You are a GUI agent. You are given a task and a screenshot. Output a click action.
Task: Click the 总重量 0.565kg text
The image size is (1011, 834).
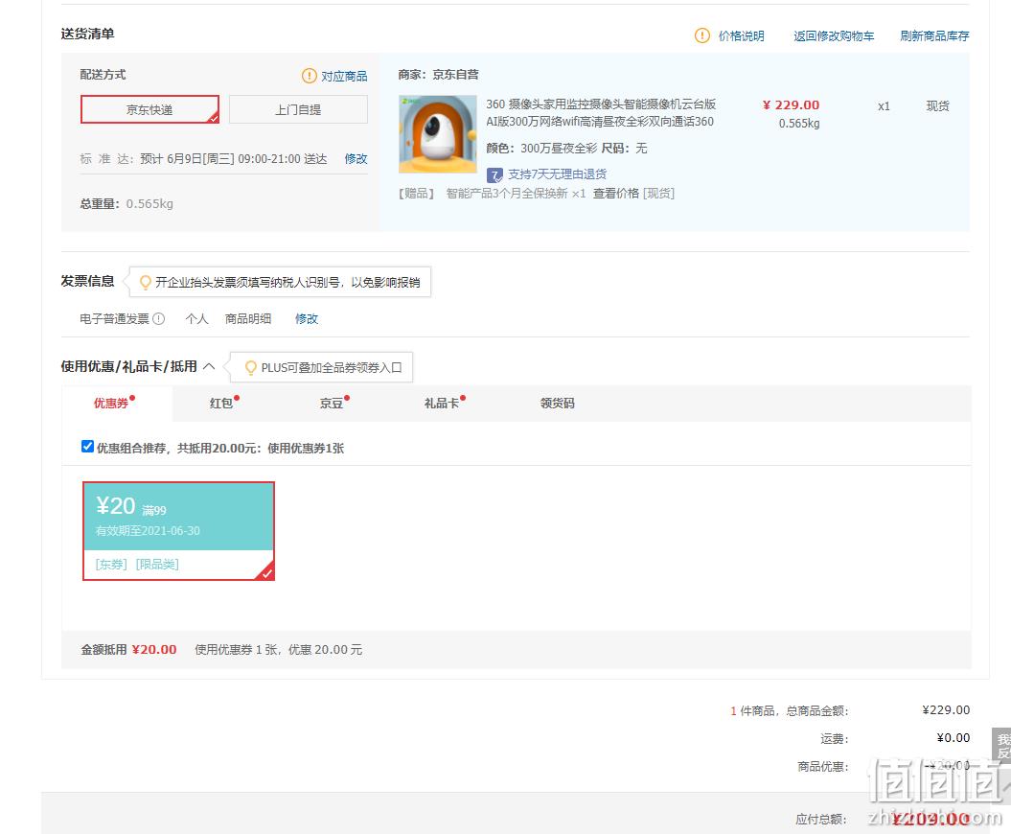pyautogui.click(x=126, y=204)
